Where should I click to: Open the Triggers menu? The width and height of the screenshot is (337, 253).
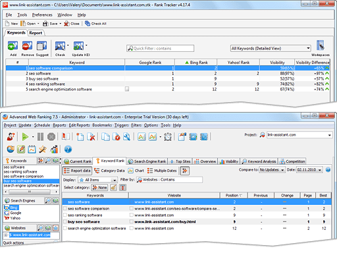pos(121,125)
